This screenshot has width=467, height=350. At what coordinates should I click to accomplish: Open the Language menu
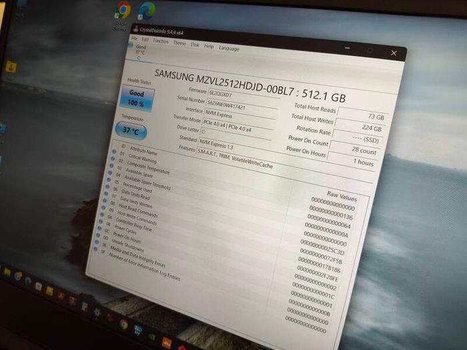click(x=229, y=48)
